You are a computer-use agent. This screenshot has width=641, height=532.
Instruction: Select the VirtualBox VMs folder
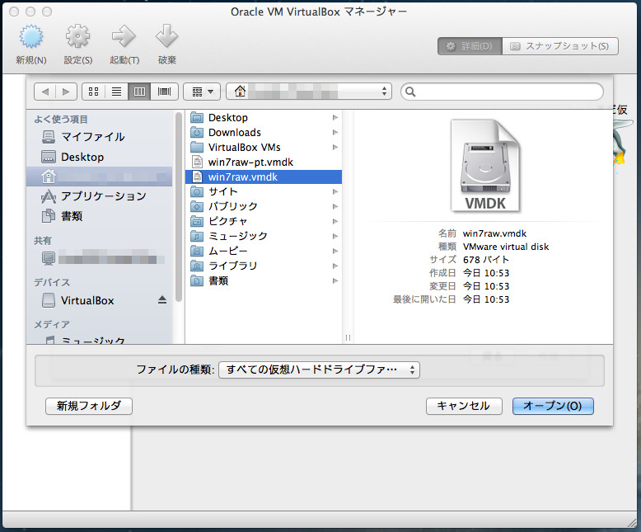(x=264, y=148)
